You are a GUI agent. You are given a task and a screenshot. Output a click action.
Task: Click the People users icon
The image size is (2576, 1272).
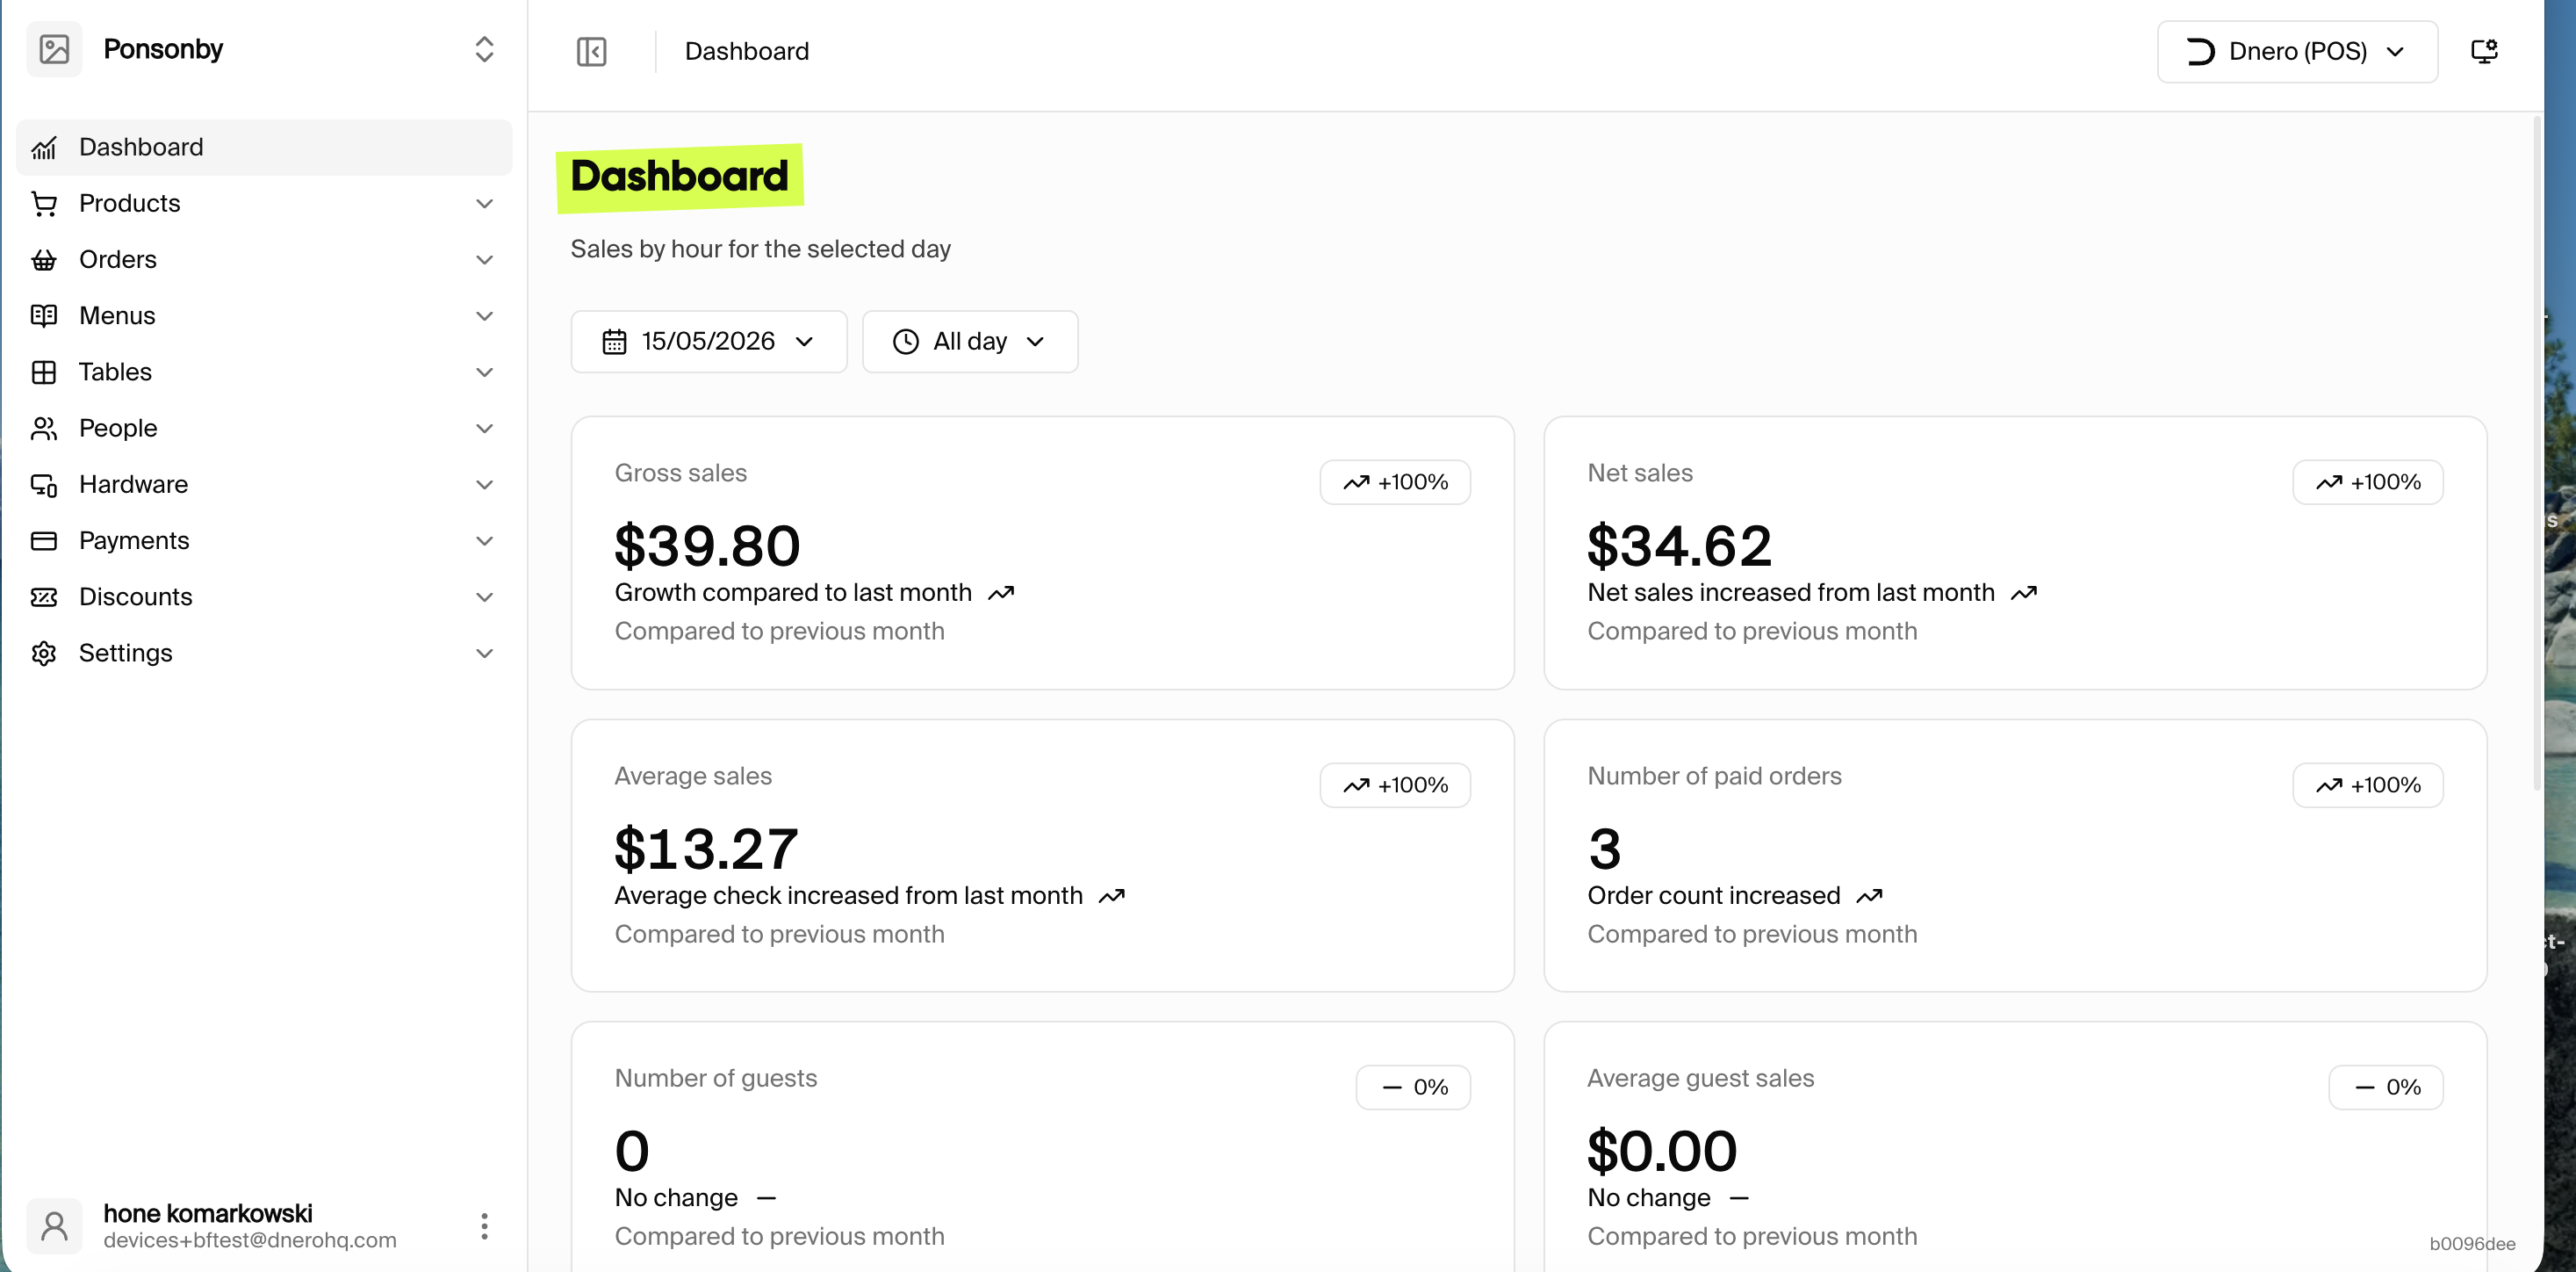tap(44, 429)
